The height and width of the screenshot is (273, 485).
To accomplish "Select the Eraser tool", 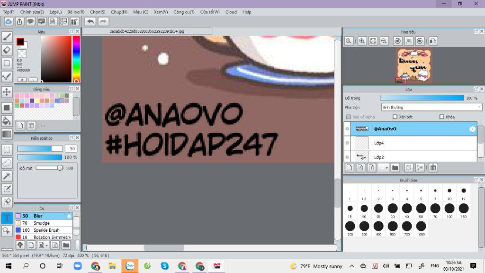I will click(7, 50).
